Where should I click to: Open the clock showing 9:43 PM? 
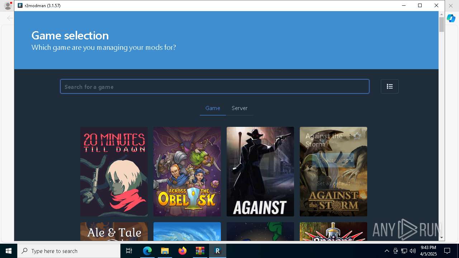click(x=429, y=251)
